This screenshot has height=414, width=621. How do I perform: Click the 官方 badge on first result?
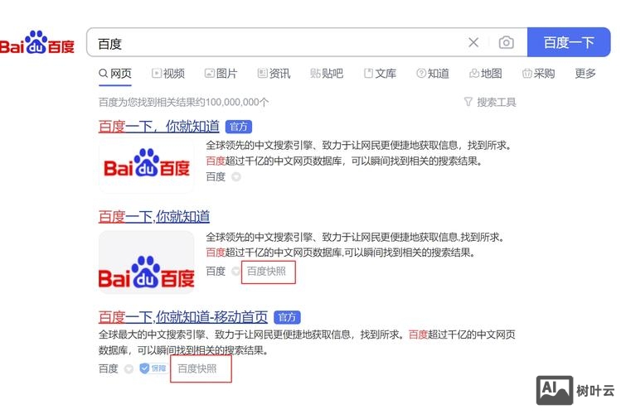click(239, 127)
